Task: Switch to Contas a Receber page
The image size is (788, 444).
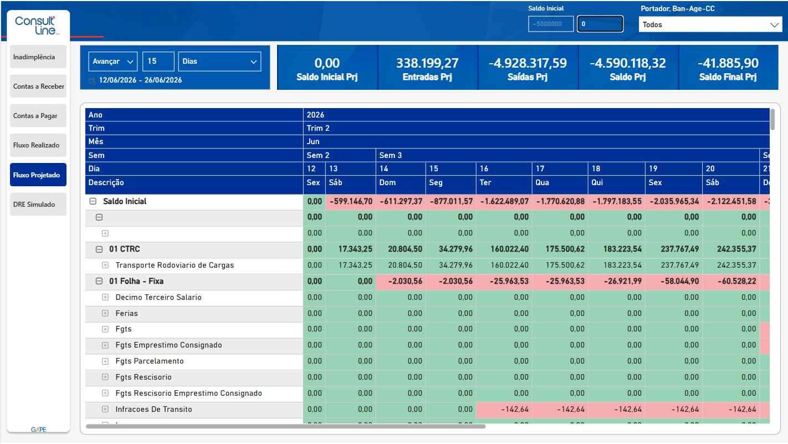Action: click(x=38, y=86)
